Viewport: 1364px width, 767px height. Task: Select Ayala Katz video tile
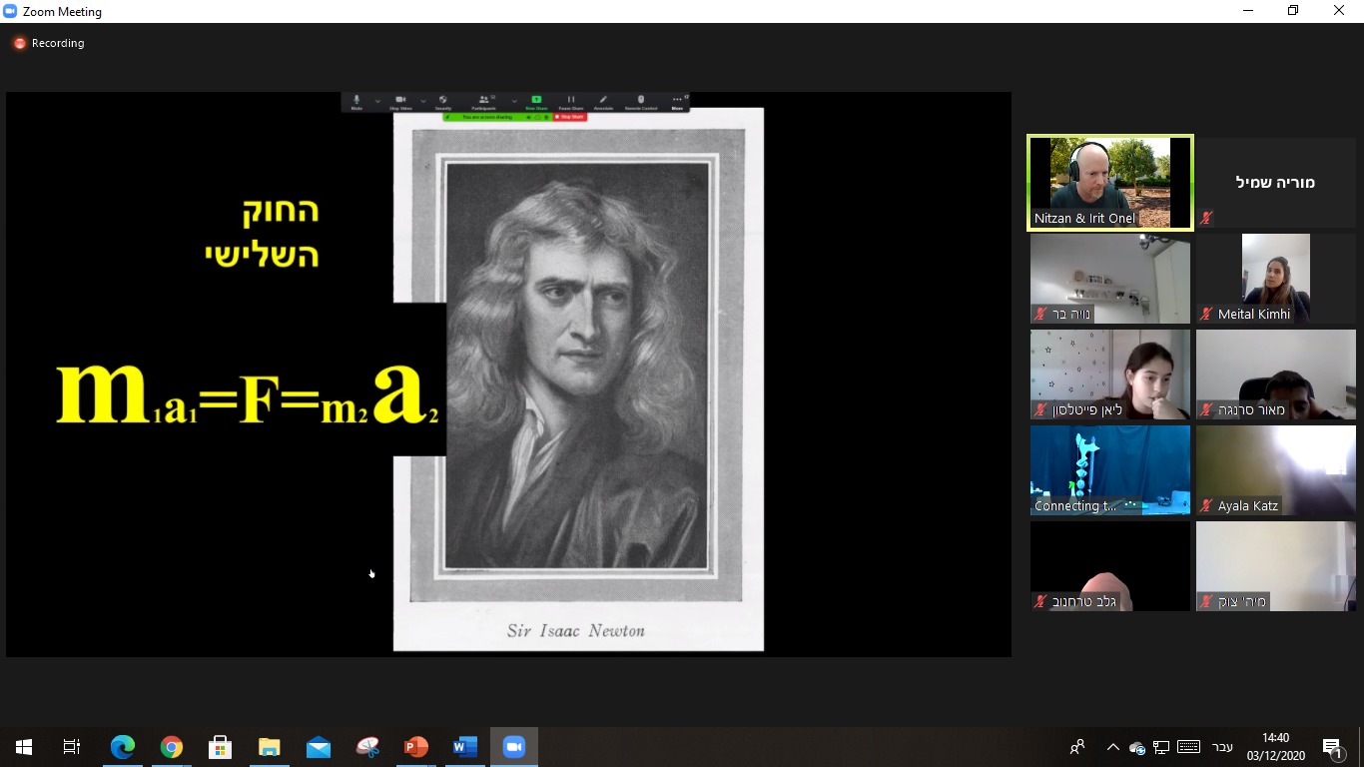(1276, 470)
